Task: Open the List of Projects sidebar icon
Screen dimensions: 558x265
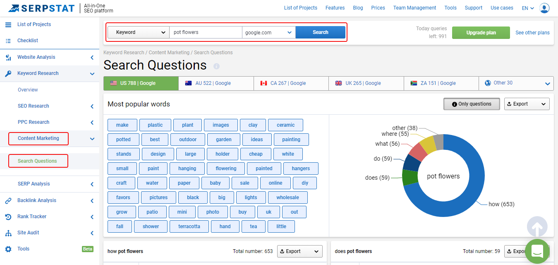Action: pyautogui.click(x=8, y=24)
